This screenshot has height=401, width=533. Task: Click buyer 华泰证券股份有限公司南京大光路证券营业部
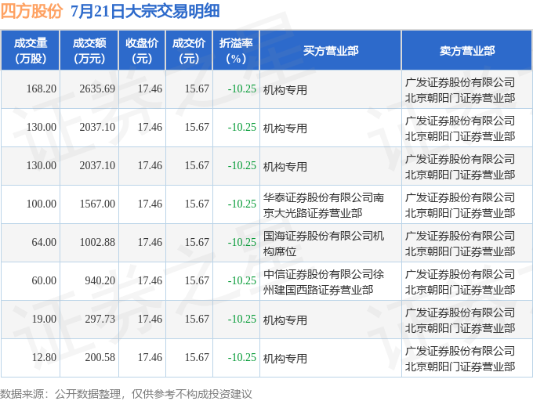[324, 205]
